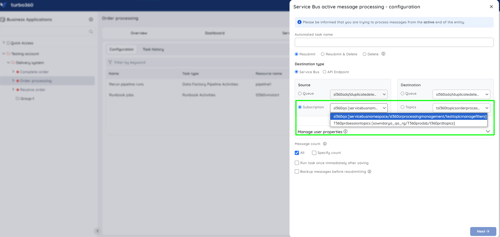This screenshot has width=500, height=237.
Task: Choose sl360qa testtopicmanagefilters subscription option
Action: tap(409, 116)
